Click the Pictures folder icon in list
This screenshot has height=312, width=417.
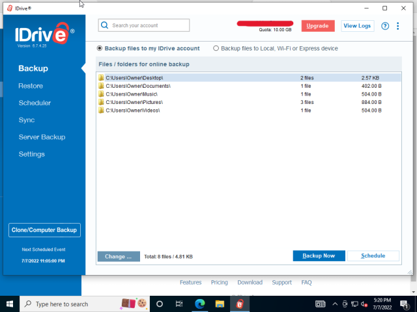[x=101, y=103]
